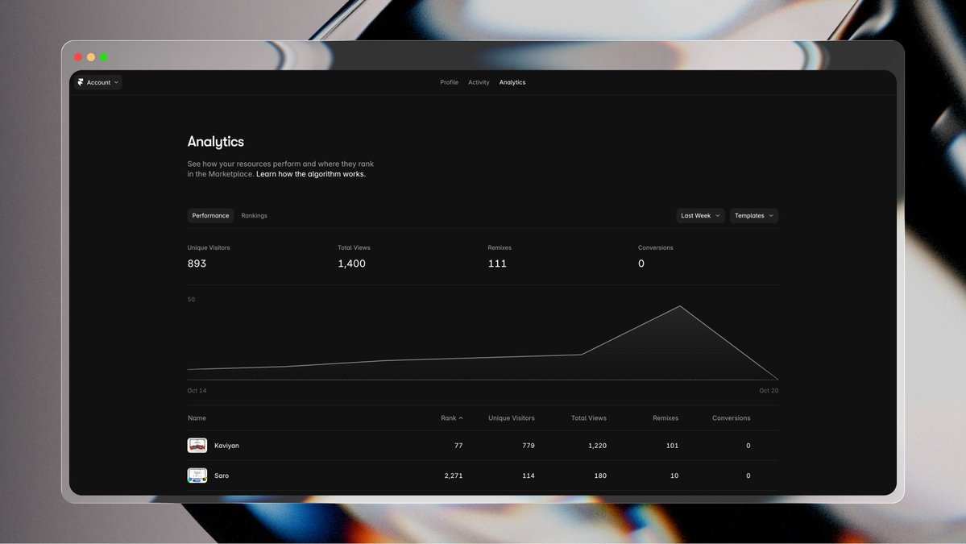Click the Framer logo icon beside Account

[81, 82]
